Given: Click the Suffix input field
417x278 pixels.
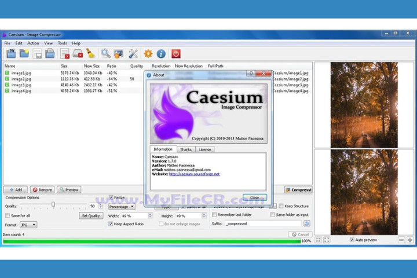Looking at the screenshot, I should click(x=264, y=224).
